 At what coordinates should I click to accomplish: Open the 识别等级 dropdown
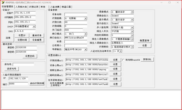point(132,47)
